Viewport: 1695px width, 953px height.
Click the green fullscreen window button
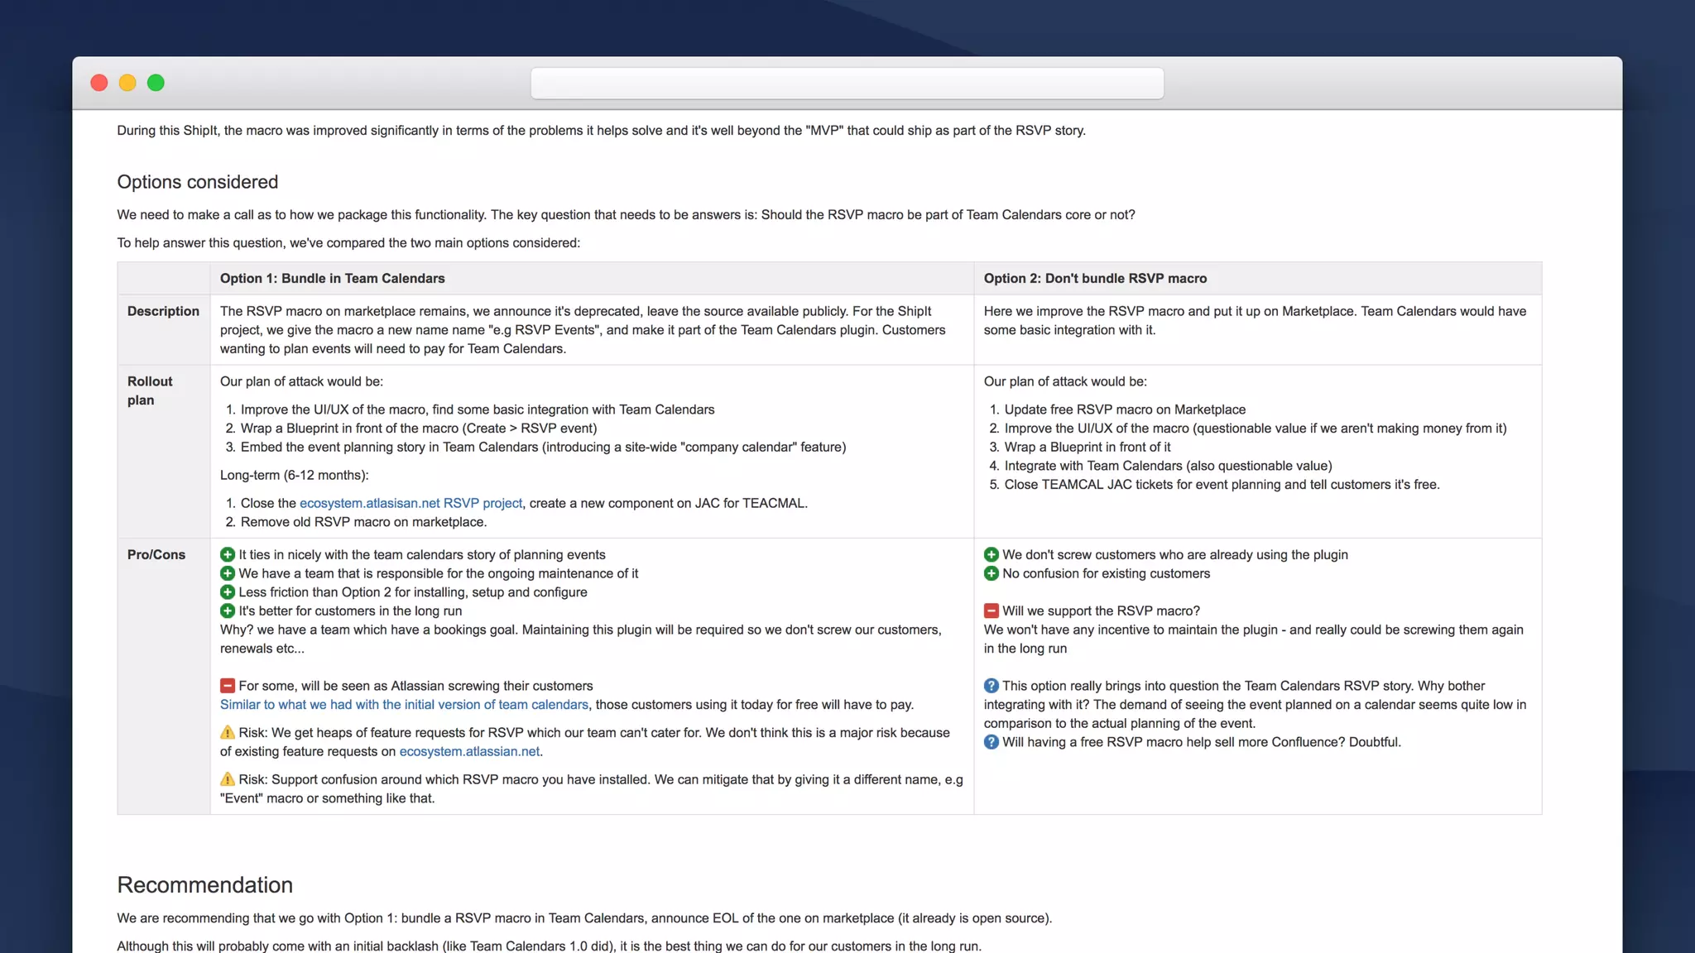(x=156, y=83)
